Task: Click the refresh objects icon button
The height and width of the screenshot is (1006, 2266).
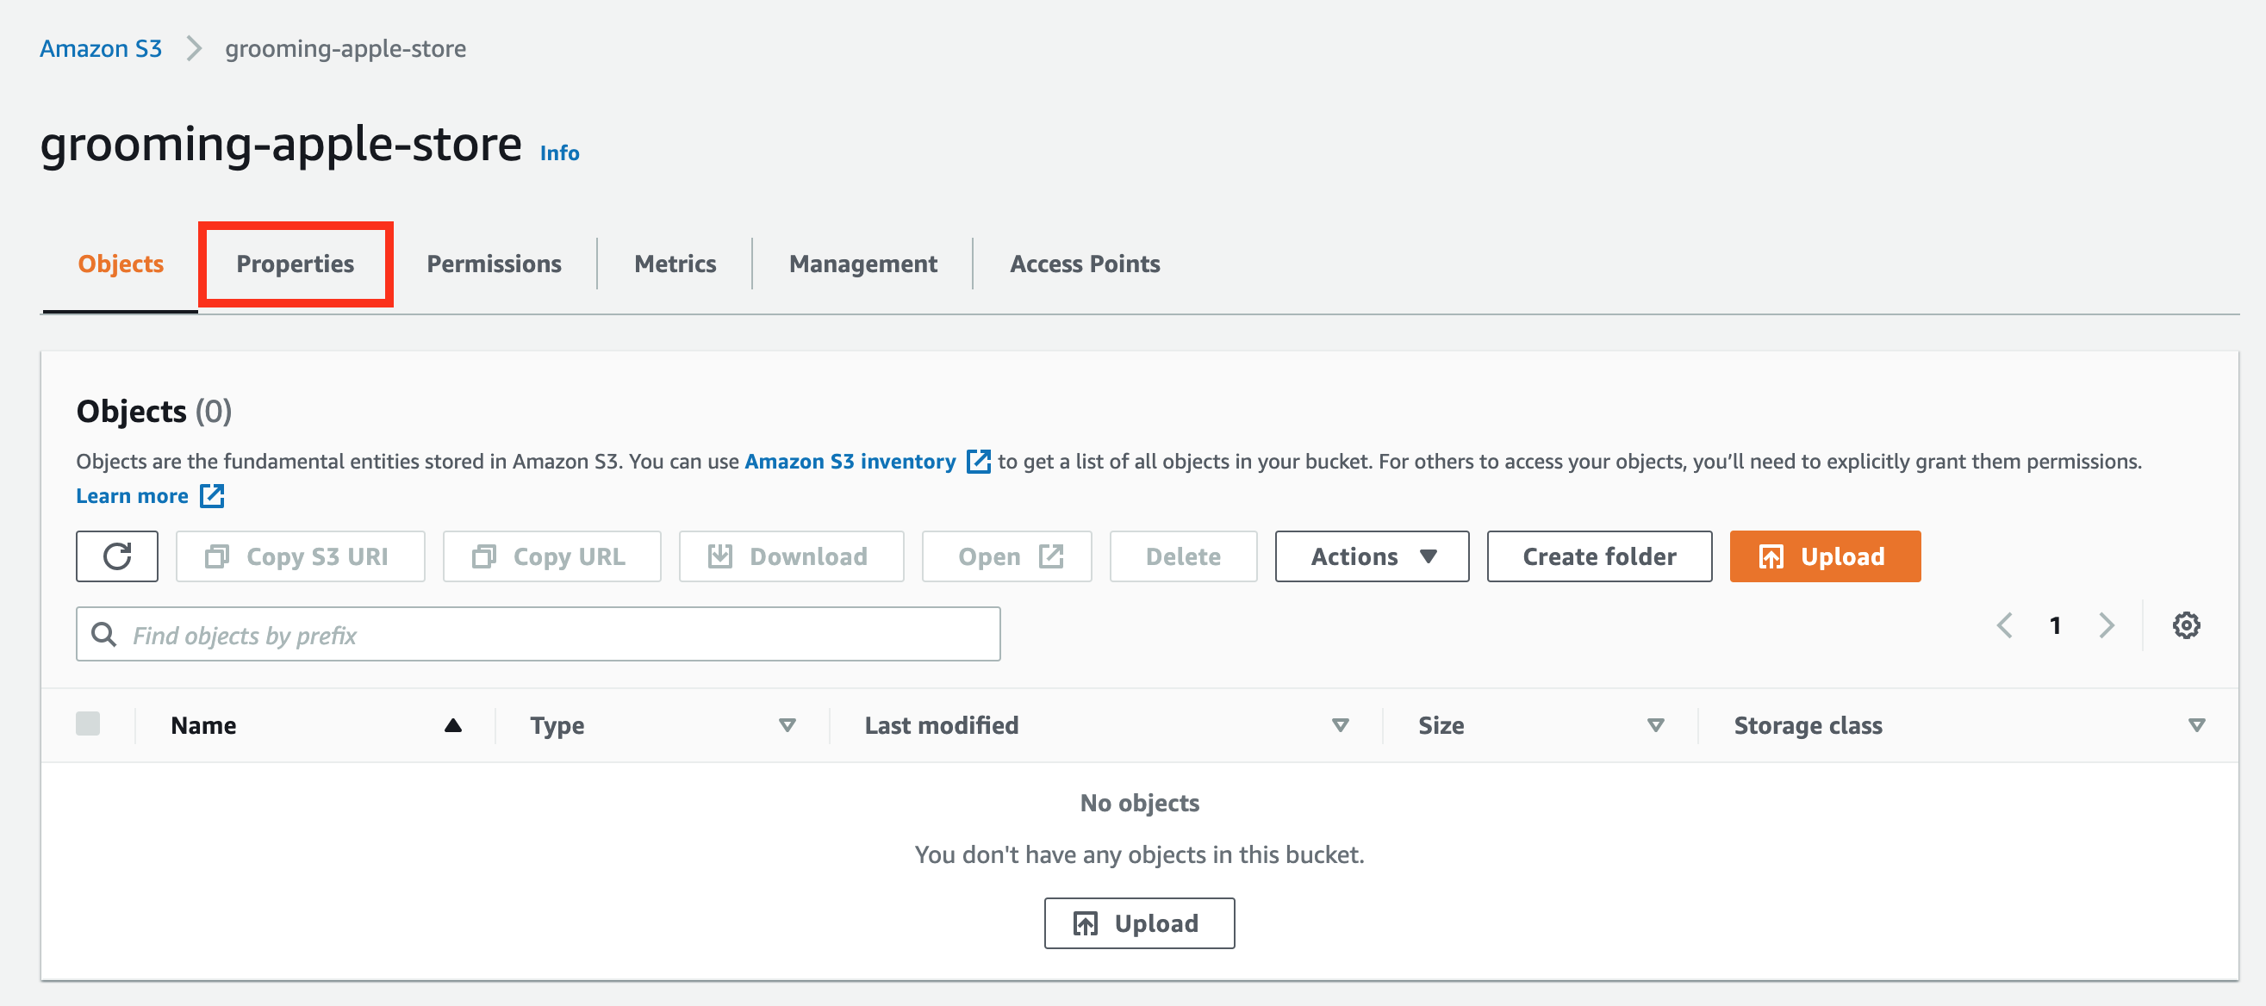Action: click(x=117, y=556)
